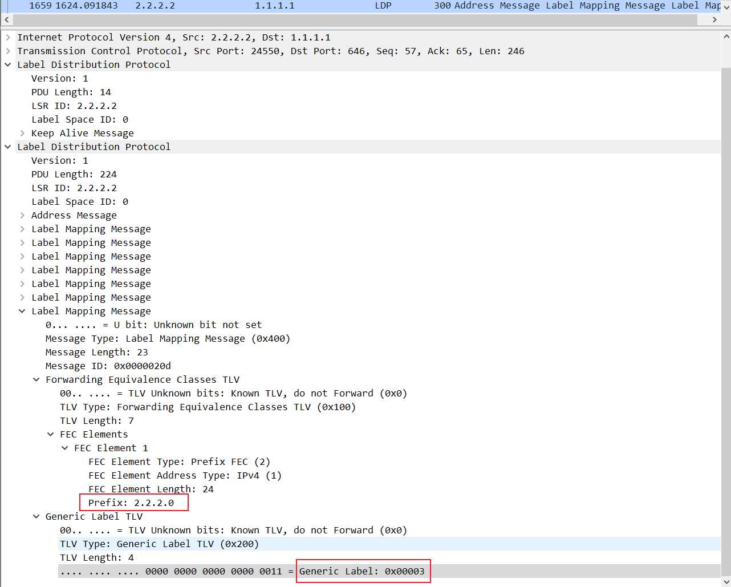The height and width of the screenshot is (587, 731).
Task: Click the horizontal scrollbar left arrow
Action: point(6,19)
